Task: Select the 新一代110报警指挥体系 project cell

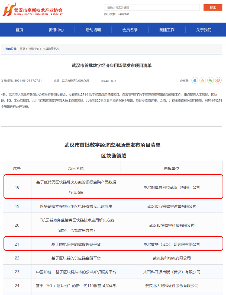Action: pos(76,286)
